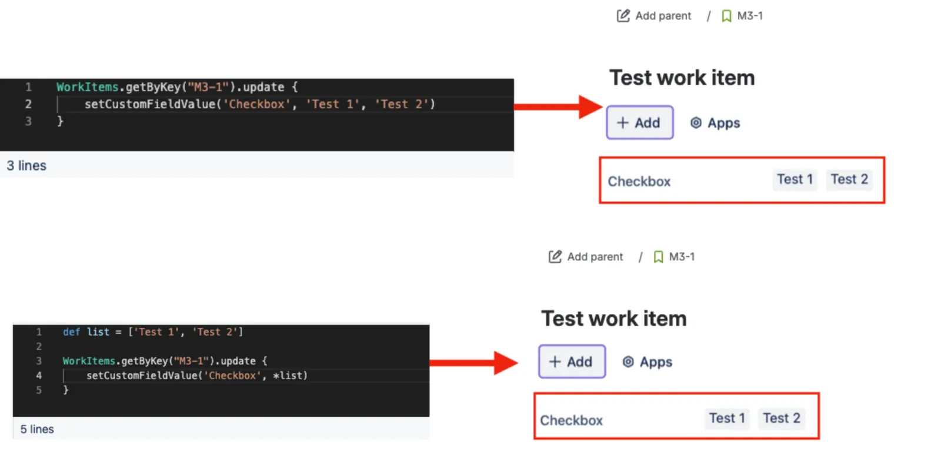Click the "3 lines" label under the script
This screenshot has width=941, height=452.
click(26, 166)
